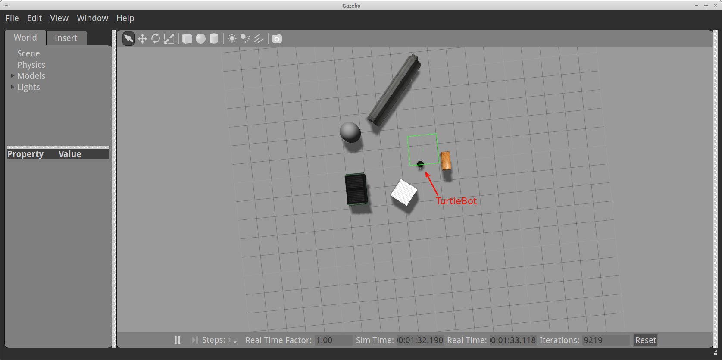
Task: Add a point light source
Action: point(232,39)
